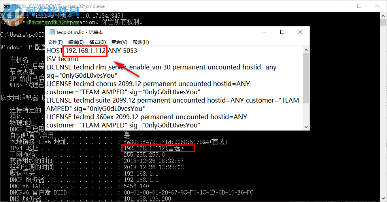Click Notepad scrollbar down arrow
The image size is (387, 202).
[306, 127]
